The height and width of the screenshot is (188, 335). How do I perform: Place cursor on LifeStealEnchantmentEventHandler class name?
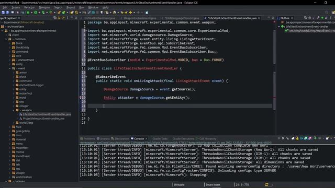[146, 68]
